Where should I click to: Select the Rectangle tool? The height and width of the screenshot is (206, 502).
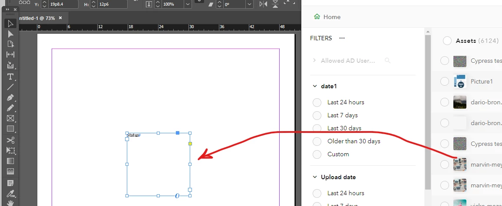(x=10, y=129)
